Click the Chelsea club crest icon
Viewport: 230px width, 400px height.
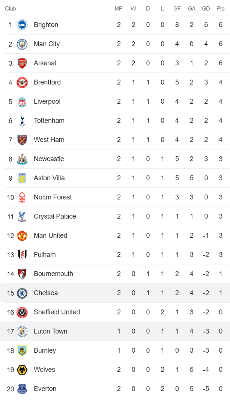click(22, 293)
